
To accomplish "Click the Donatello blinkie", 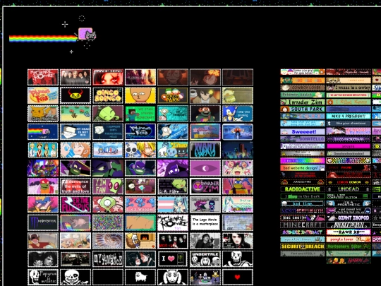I will point(303,139).
